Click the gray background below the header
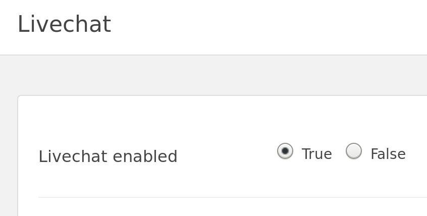Viewport: 427px width, 216px height. pos(202,75)
